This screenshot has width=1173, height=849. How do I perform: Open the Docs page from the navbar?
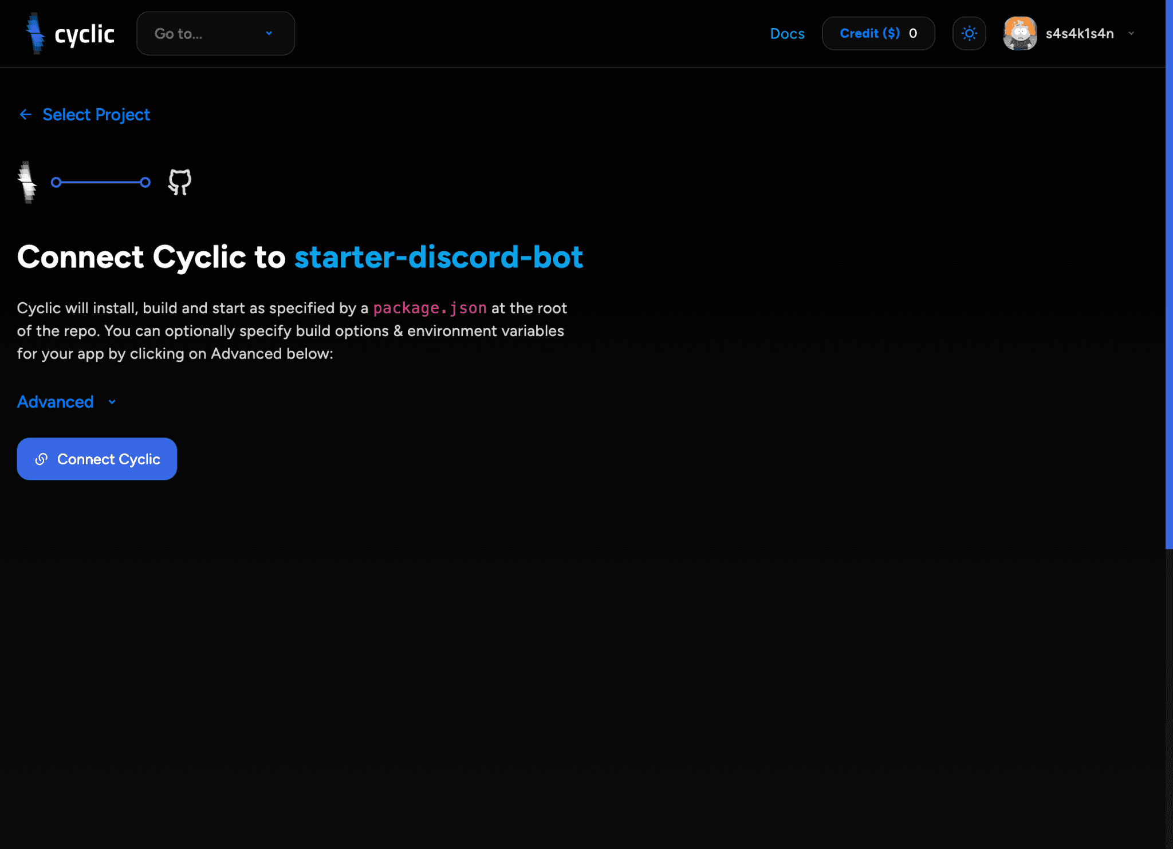(787, 33)
